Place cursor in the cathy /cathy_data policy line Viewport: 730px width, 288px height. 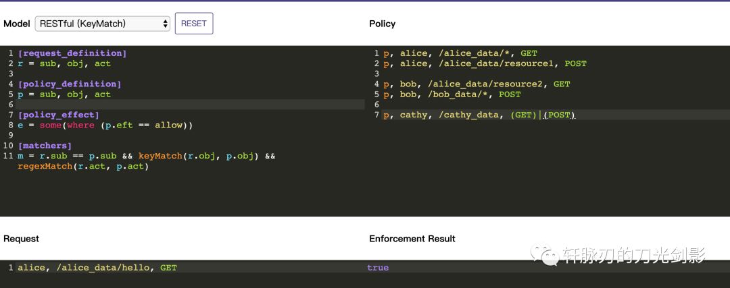pos(479,115)
